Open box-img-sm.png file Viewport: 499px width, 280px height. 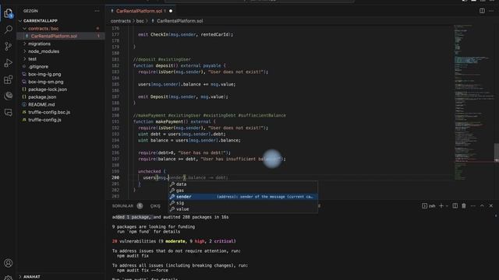point(45,82)
